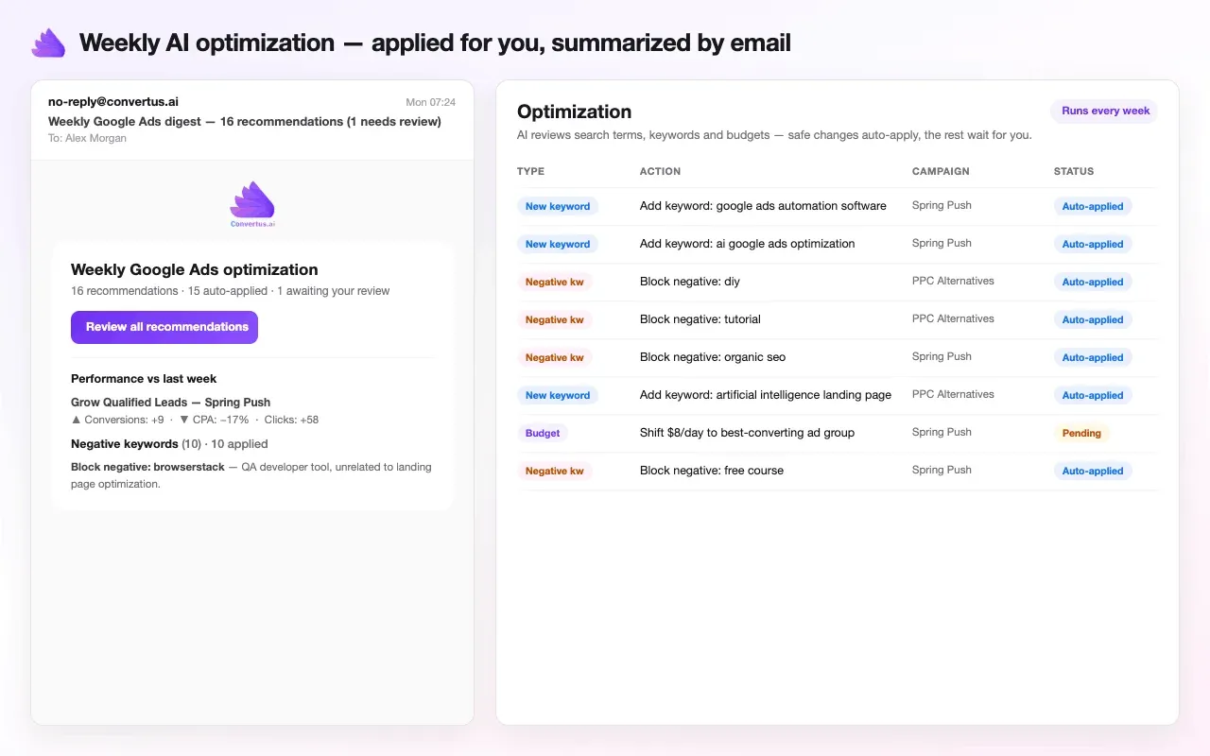Click To: Alex Morgan recipient line
1210x756 pixels.
click(x=87, y=138)
